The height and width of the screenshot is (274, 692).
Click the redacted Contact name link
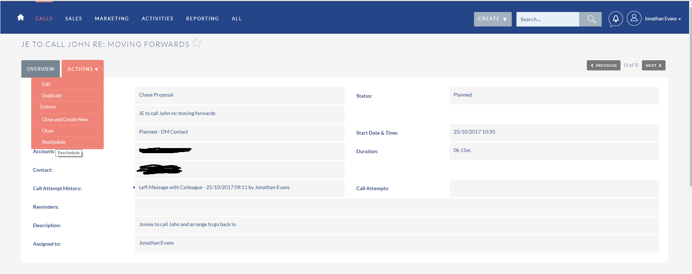[x=159, y=169]
